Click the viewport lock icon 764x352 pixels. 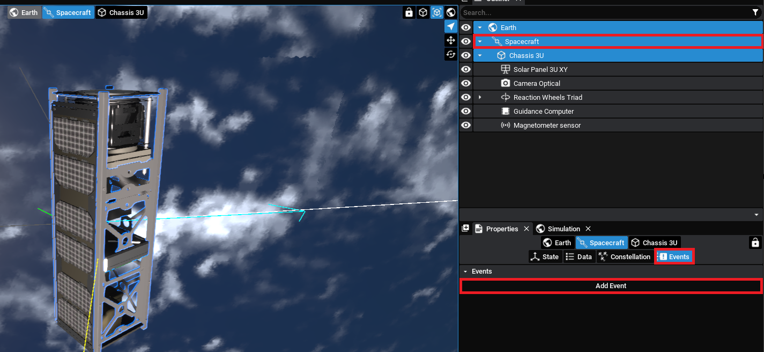(x=409, y=12)
